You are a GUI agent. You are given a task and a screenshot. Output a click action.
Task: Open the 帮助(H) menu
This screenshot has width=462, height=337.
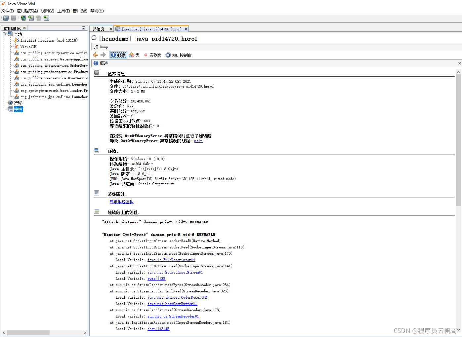pos(97,11)
